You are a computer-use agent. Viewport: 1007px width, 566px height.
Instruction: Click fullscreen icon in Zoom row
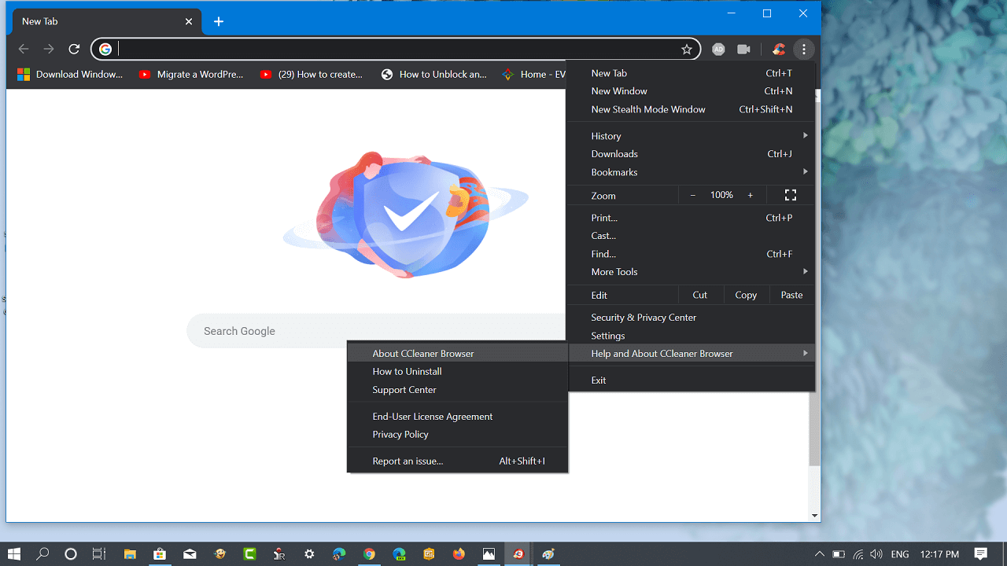(x=791, y=195)
